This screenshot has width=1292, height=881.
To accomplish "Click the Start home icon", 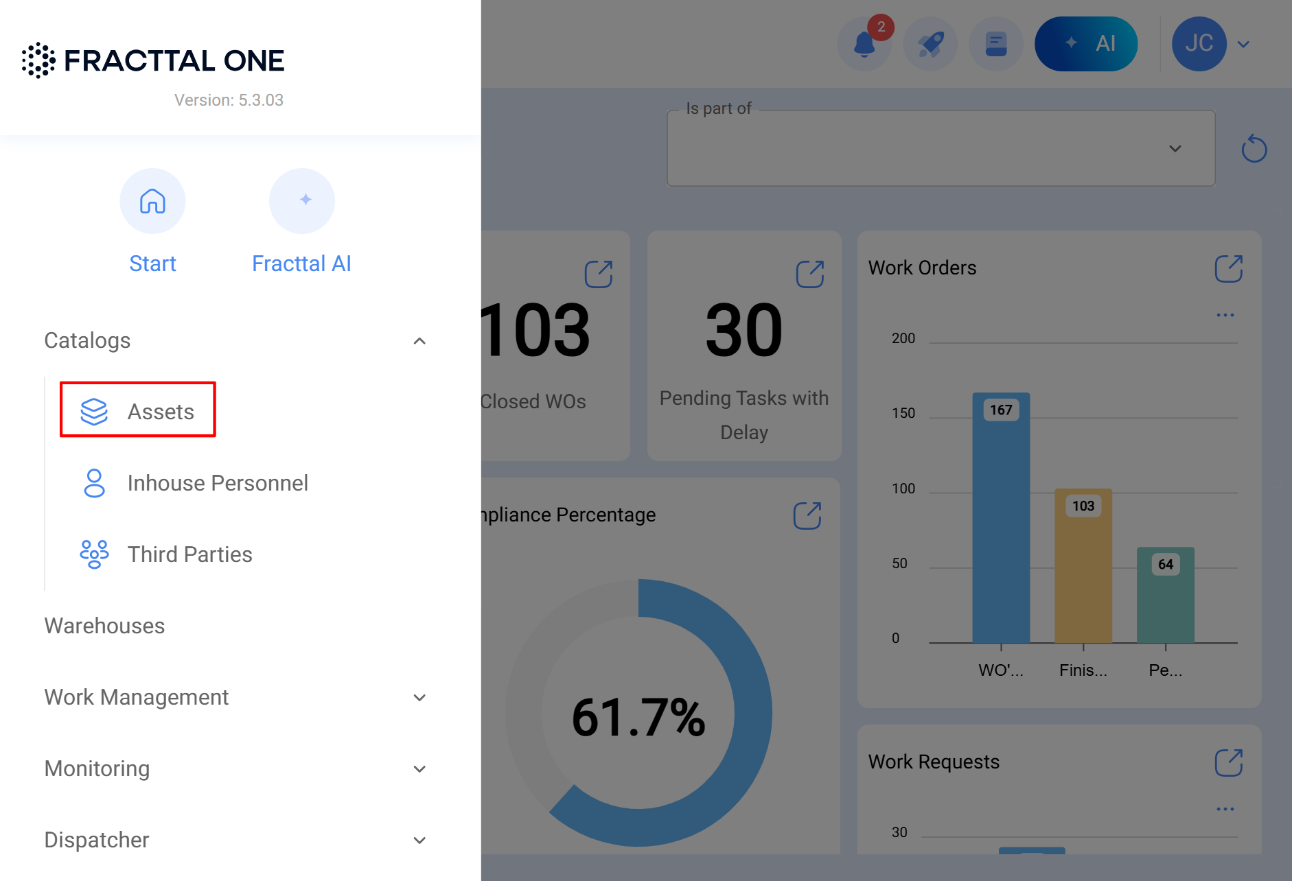I will click(x=152, y=201).
